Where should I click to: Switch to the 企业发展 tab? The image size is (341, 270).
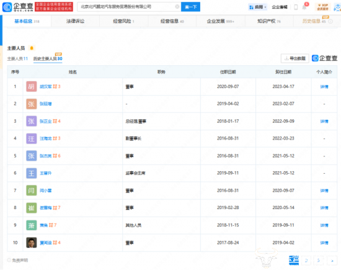(x=220, y=21)
